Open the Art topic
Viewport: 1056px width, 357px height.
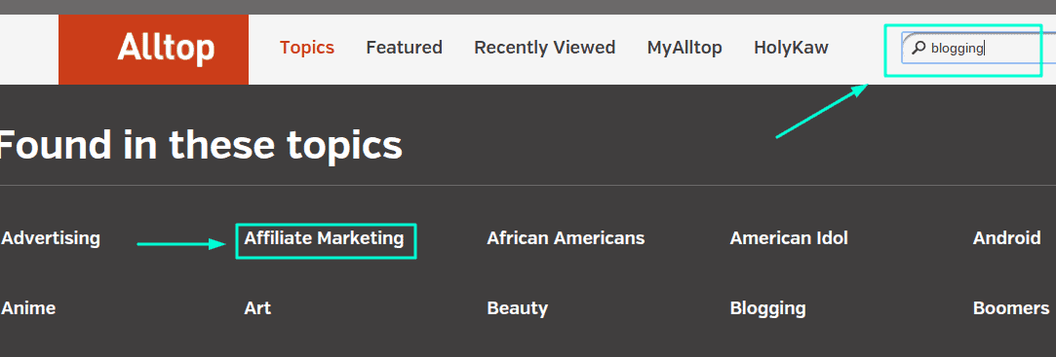(257, 308)
